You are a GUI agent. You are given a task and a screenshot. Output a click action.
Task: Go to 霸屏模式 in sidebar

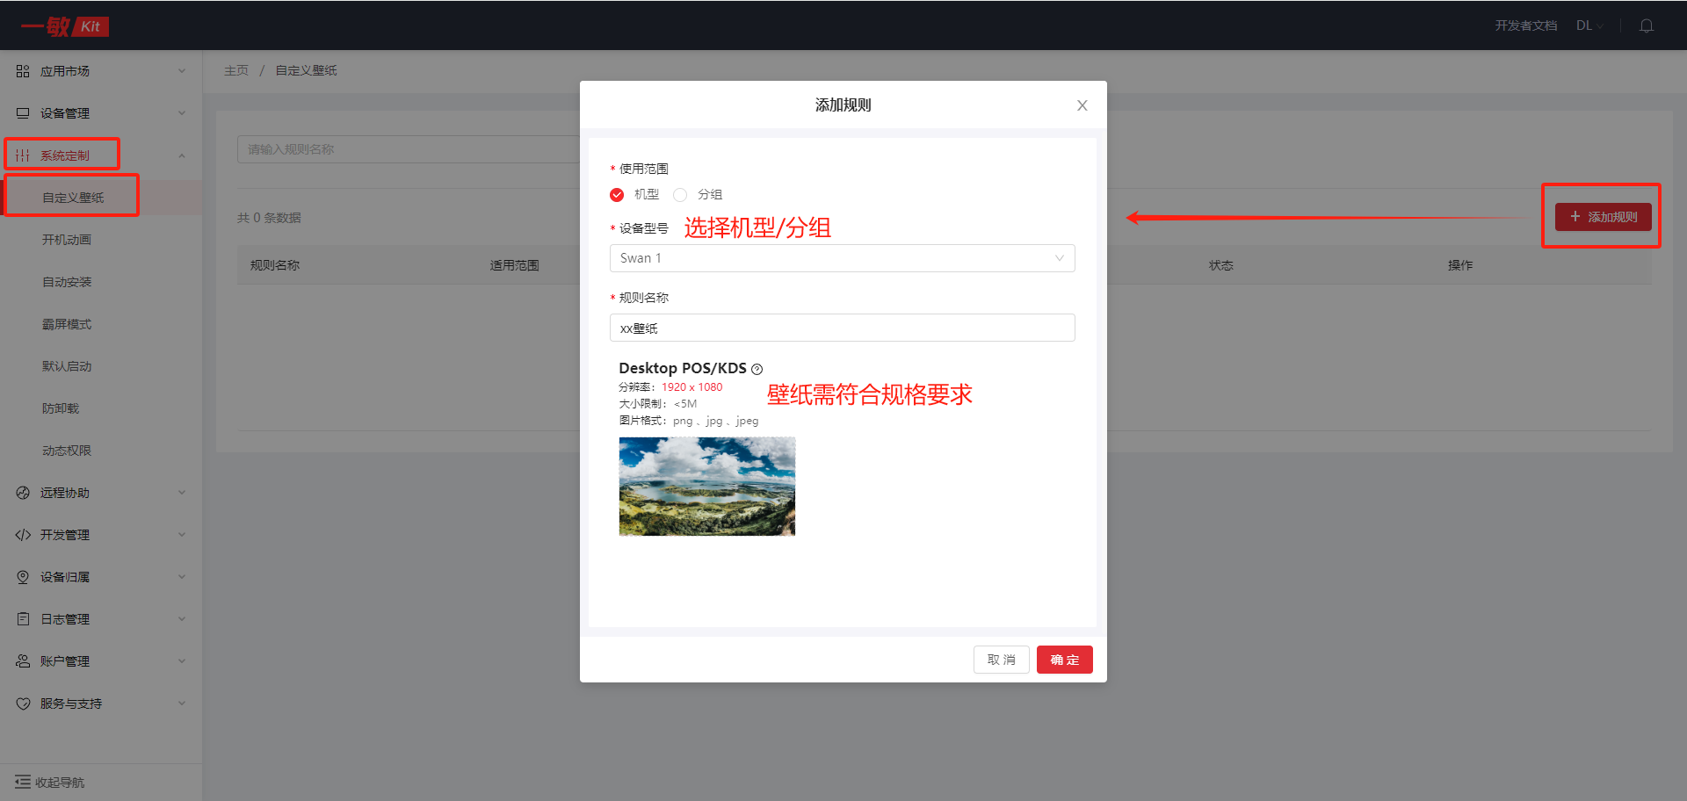67,324
